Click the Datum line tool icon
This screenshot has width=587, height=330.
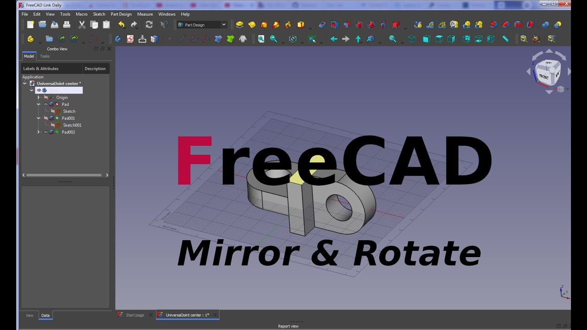(x=182, y=39)
